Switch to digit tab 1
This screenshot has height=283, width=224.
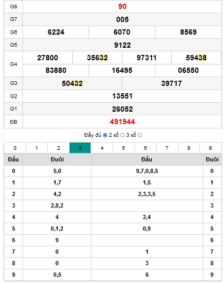[37, 148]
